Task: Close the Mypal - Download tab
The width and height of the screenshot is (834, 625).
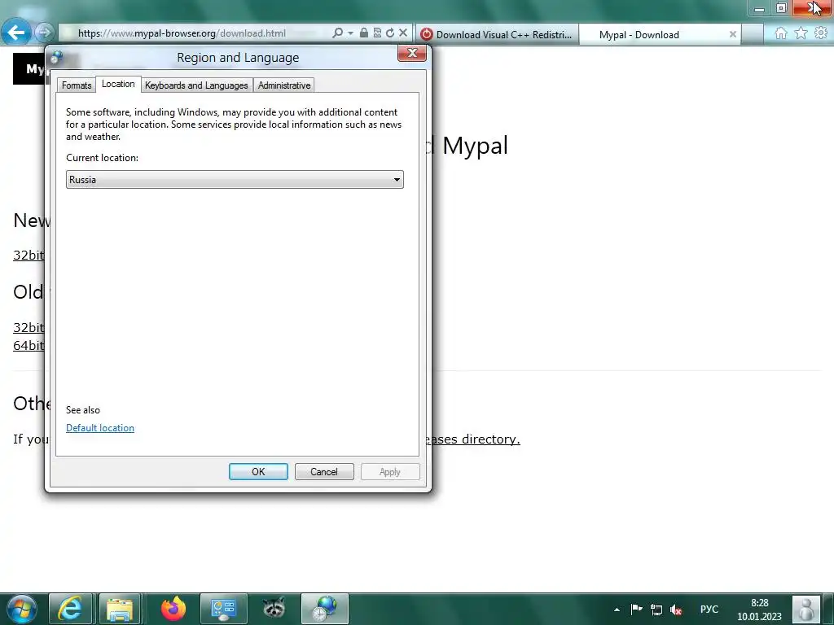Action: [732, 34]
